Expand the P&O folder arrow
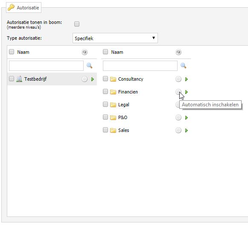 187,117
